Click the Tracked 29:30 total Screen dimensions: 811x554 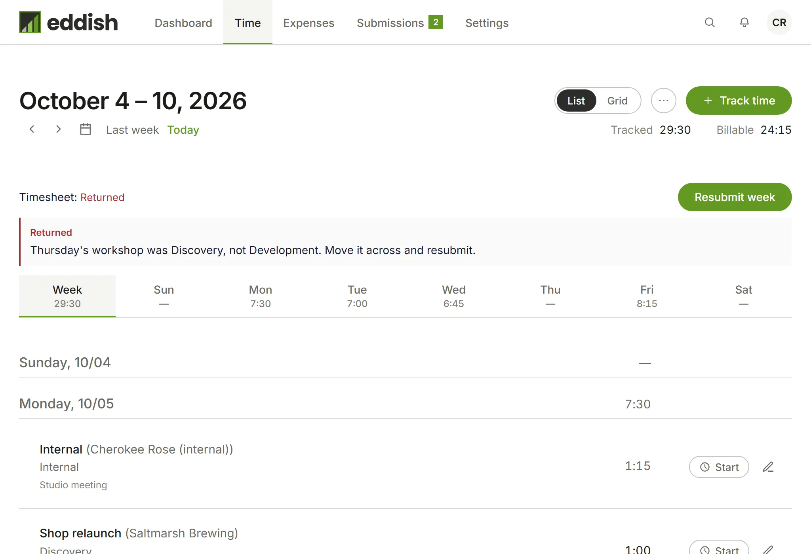click(651, 130)
